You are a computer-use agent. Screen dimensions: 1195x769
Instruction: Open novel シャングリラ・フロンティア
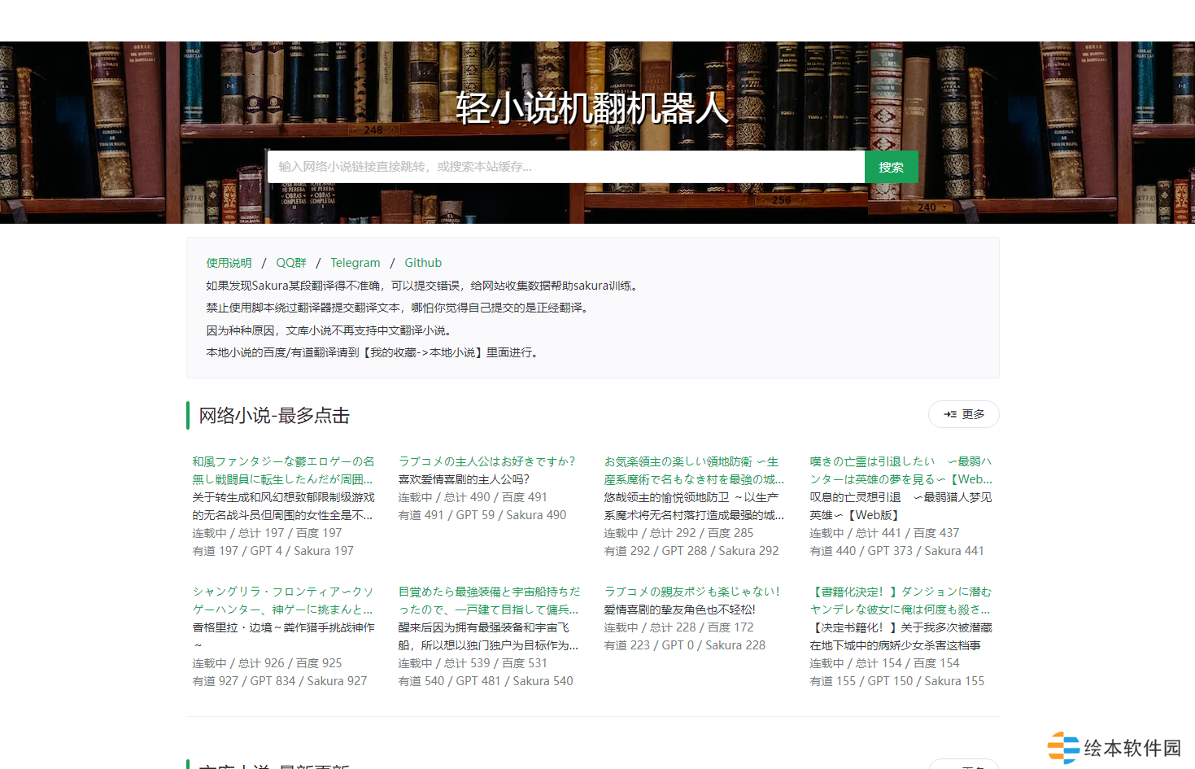tap(283, 601)
